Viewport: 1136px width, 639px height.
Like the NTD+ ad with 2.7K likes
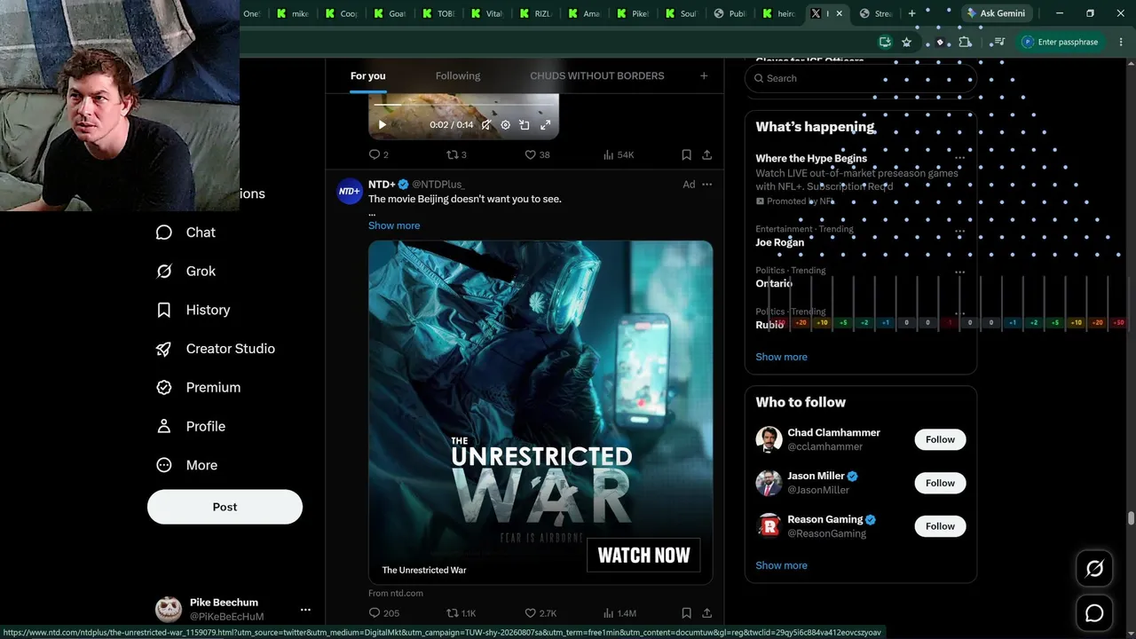[540, 613]
